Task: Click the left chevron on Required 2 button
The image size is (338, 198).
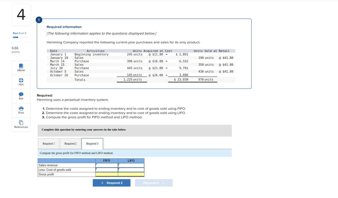Action: pos(102,183)
